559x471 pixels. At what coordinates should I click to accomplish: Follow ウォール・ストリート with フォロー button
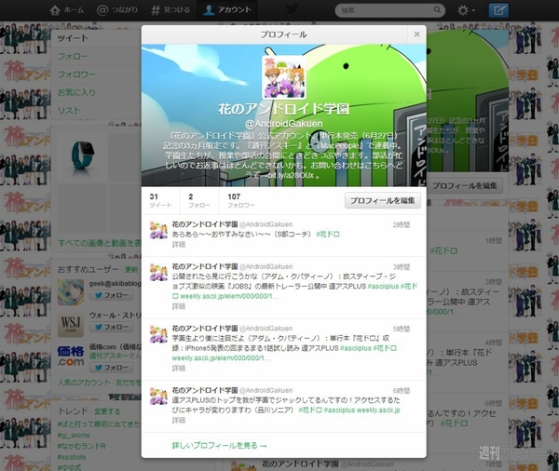[112, 327]
